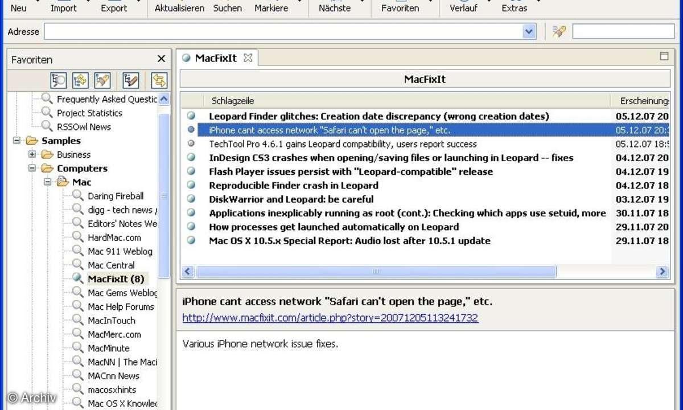This screenshot has width=683, height=410.
Task: Collapse the Mac folder
Action: point(47,182)
